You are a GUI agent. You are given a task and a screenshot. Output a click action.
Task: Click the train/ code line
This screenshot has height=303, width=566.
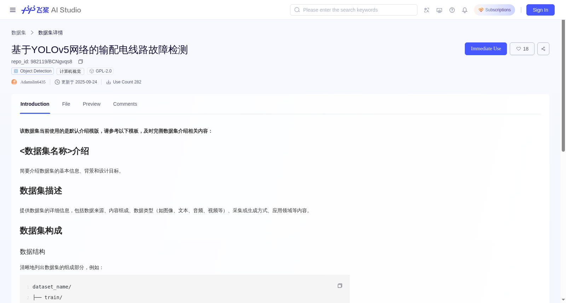point(48,297)
